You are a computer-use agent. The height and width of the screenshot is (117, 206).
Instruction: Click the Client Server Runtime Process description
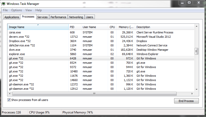pos(155,32)
